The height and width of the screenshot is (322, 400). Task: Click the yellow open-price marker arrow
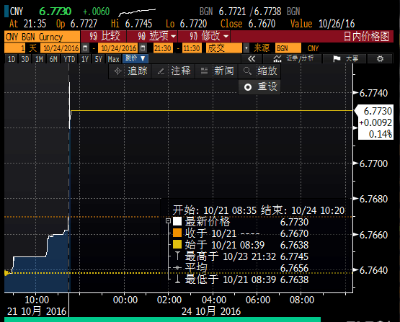pos(7,273)
